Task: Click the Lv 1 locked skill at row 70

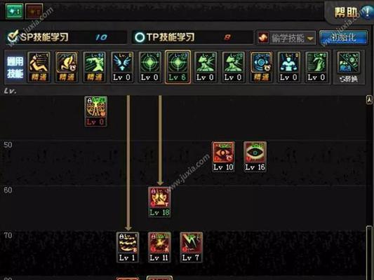Action: [x=128, y=247]
